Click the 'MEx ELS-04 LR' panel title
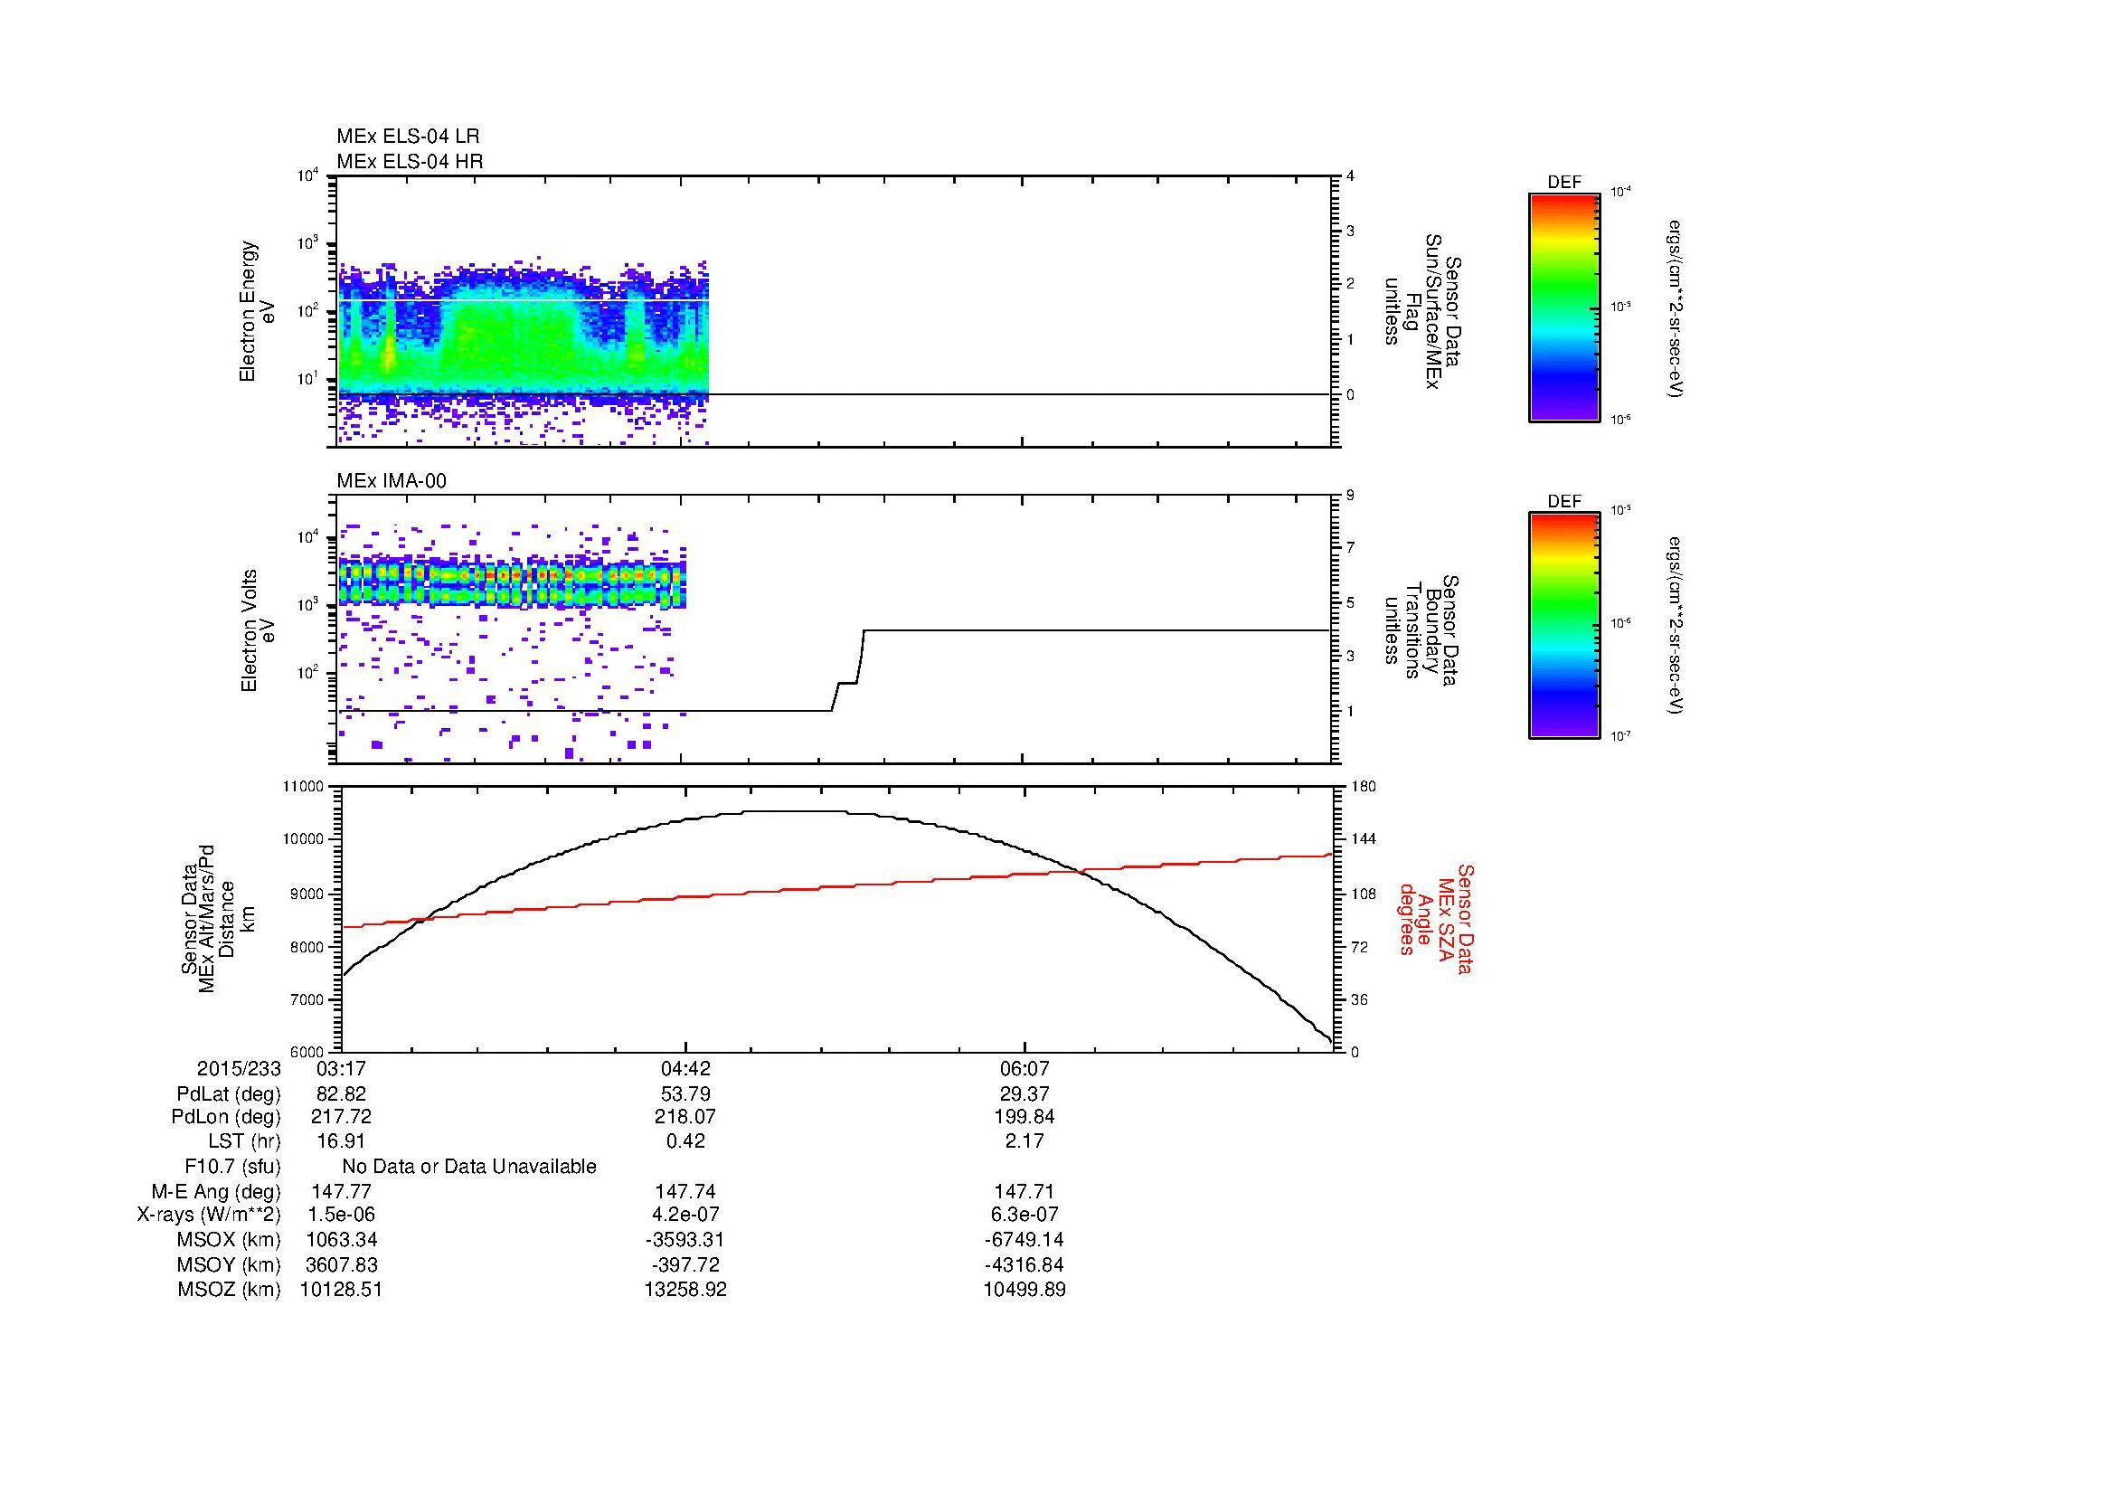 coord(408,137)
